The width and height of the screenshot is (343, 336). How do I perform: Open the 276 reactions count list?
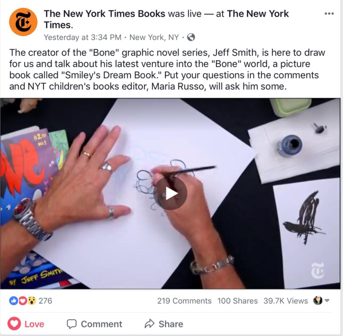45,301
